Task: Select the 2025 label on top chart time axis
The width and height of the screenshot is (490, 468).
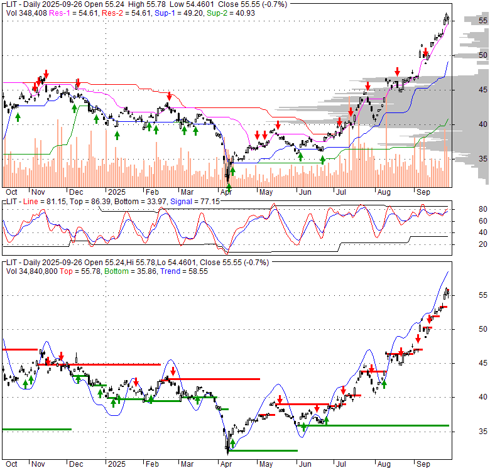Action: click(x=117, y=192)
